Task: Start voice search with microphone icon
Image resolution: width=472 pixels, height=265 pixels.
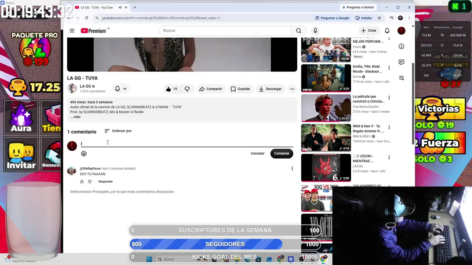Action: click(315, 31)
